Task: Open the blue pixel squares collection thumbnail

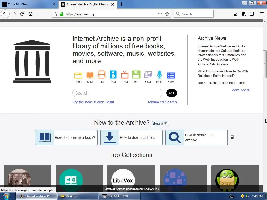Action: click(x=175, y=180)
